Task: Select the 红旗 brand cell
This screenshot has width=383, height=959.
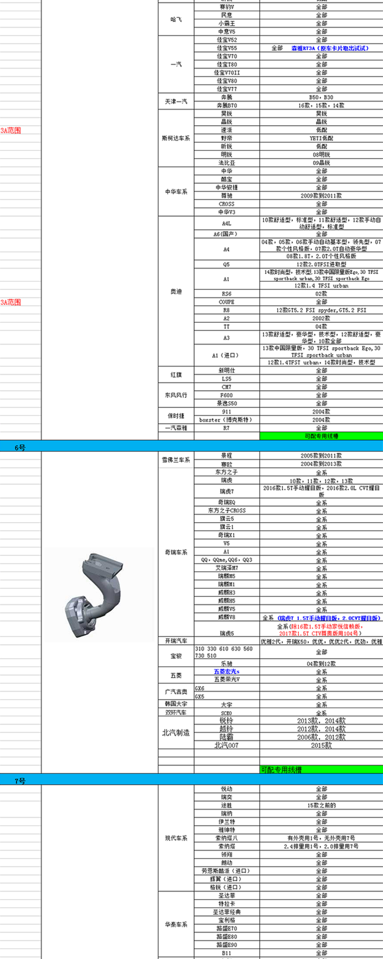Action: click(x=176, y=375)
